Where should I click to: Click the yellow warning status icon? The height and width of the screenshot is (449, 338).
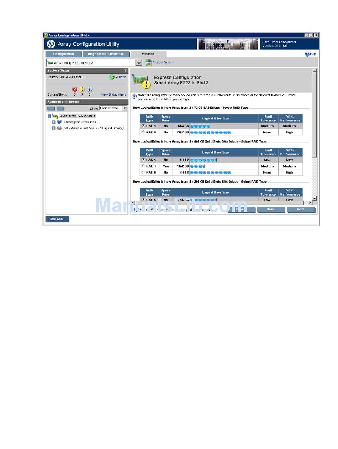click(x=82, y=89)
